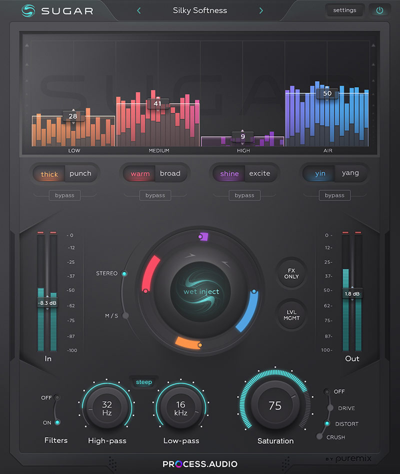The height and width of the screenshot is (474, 400).
Task: Go to the previous preset with the left arrow
Action: [138, 10]
